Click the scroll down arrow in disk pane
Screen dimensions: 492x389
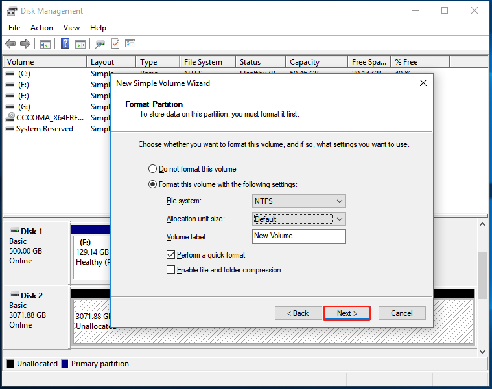coord(482,352)
